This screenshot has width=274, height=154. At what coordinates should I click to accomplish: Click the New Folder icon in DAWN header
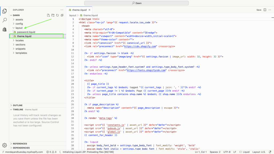click(x=53, y=15)
